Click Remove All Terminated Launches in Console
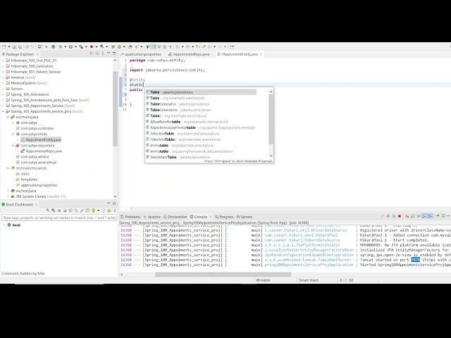 [394, 216]
